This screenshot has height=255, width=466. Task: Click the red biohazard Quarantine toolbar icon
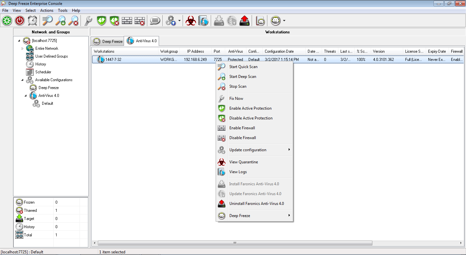tap(191, 21)
